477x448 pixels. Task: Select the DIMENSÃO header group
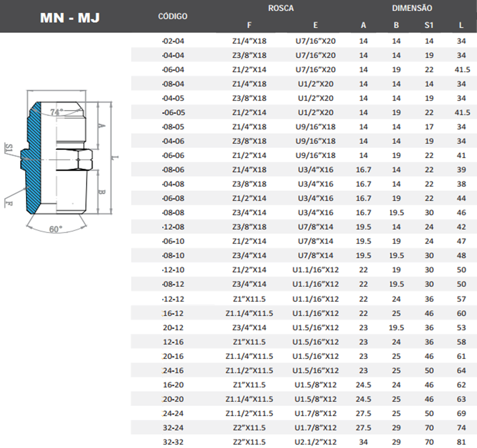pos(412,8)
